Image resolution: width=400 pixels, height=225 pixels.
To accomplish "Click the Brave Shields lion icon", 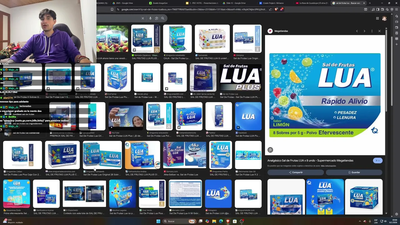I will pyautogui.click(x=276, y=9).
